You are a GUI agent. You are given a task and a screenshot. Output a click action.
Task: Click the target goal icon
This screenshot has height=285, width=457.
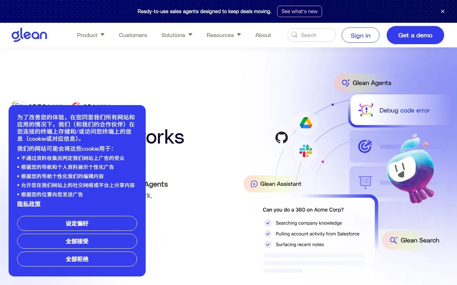pos(365,146)
